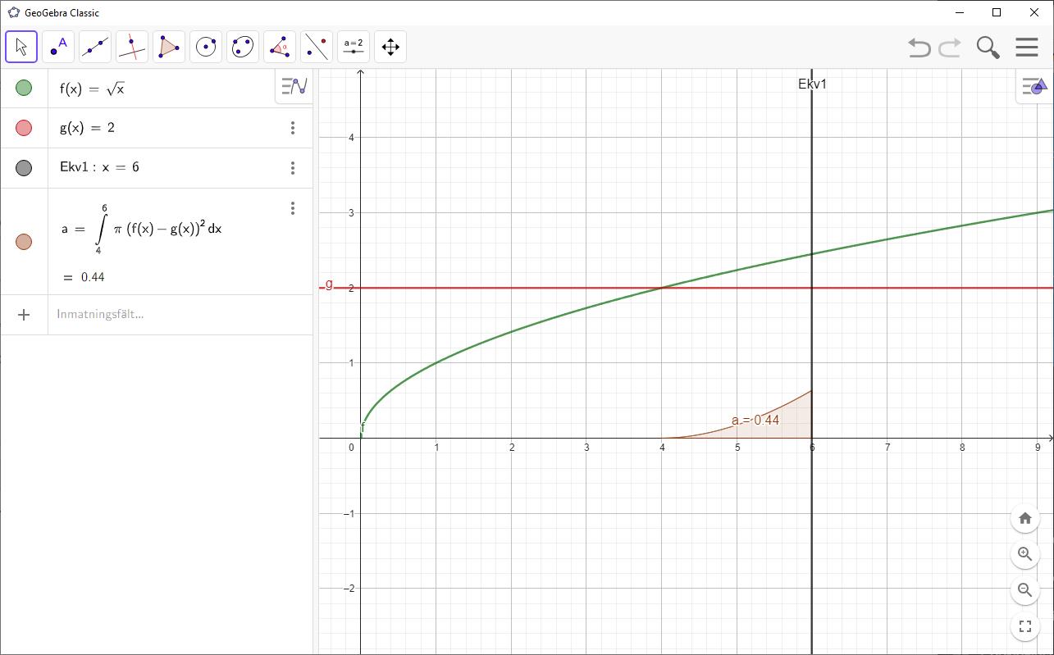Pick the Polygon tool
Screen dimensions: 1054x655
tap(169, 47)
